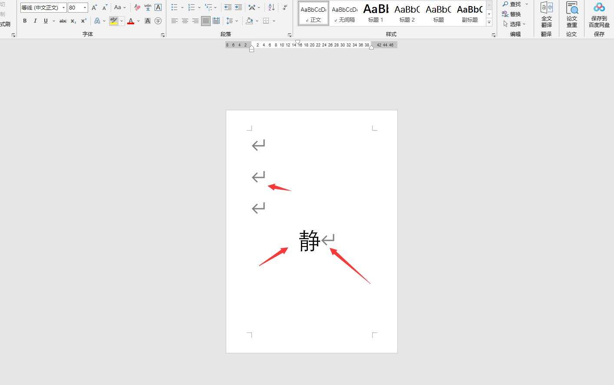Open clipboard pane launcher
614x385 pixels.
(x=13, y=35)
